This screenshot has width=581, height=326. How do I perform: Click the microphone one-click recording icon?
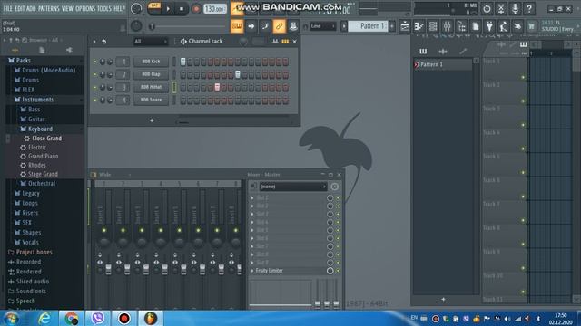click(515, 8)
